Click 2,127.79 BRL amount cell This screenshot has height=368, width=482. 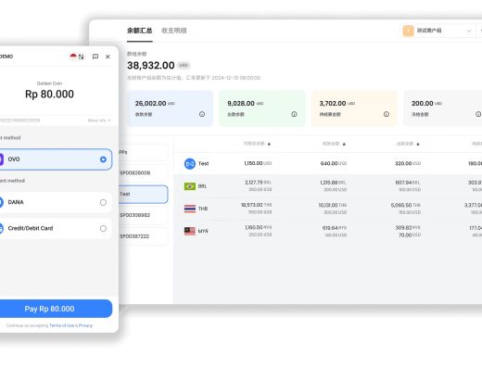pyautogui.click(x=258, y=183)
